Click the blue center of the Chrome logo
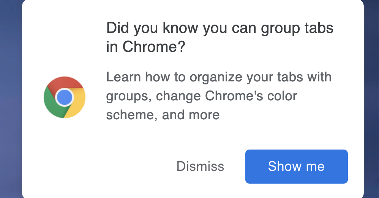Viewport: 379px width, 198px height. (65, 97)
